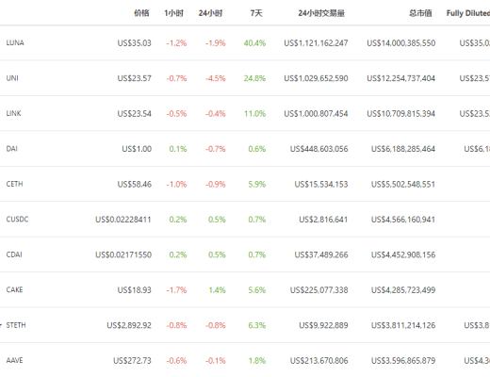Click LINK volume US$1,000,807,454

[x=316, y=113]
